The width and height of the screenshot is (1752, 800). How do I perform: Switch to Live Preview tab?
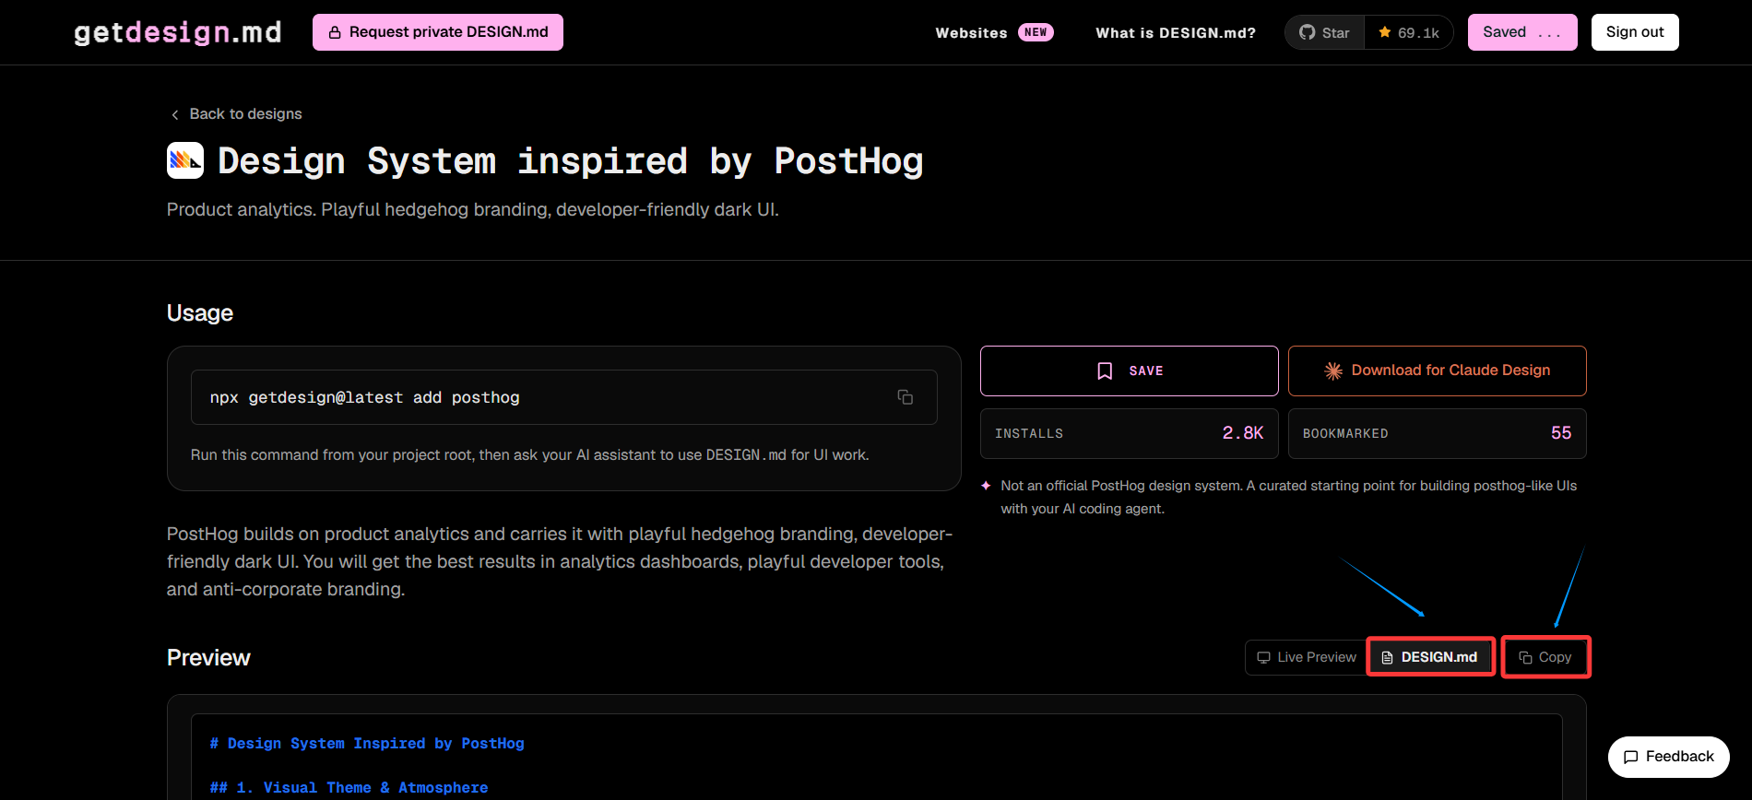click(1306, 657)
